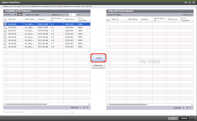The height and width of the screenshot is (121, 197).
Task: Check the checkbox for LDEV 00:00:08
Action: (5, 34)
